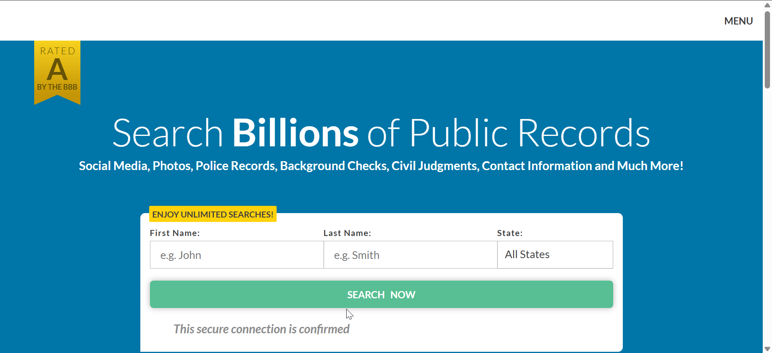Click the First Name label

pyautogui.click(x=175, y=233)
